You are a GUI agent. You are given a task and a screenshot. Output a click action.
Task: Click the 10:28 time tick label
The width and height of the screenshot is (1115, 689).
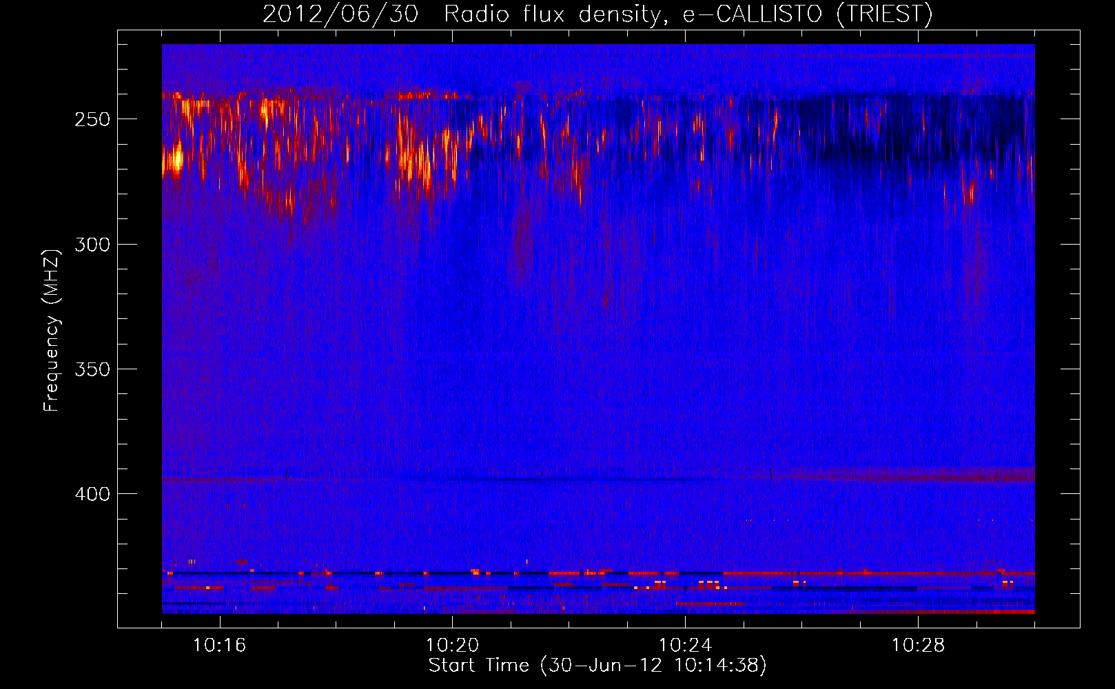click(x=918, y=645)
